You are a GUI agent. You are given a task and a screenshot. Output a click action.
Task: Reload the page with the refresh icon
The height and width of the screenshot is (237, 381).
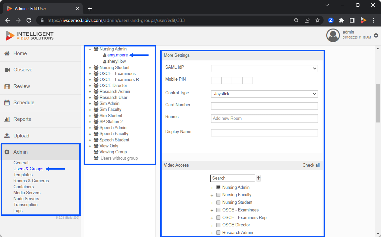click(29, 21)
